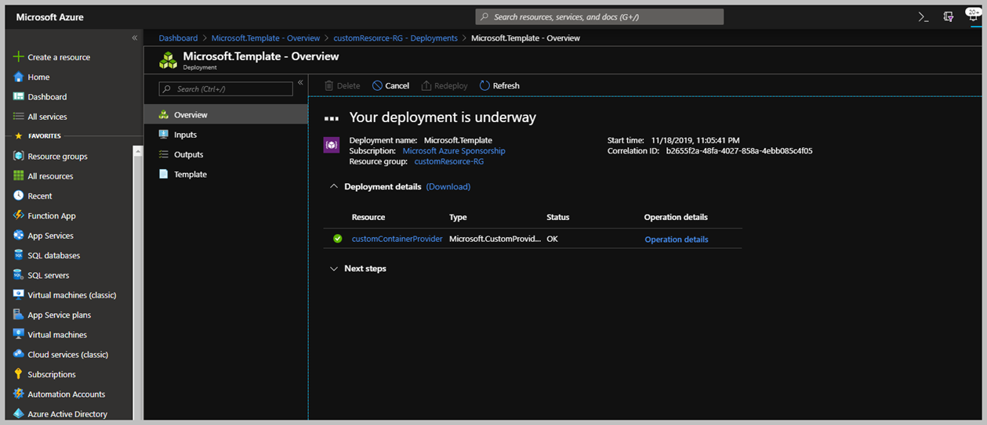Open Resource groups favorite
The height and width of the screenshot is (425, 987).
point(51,157)
